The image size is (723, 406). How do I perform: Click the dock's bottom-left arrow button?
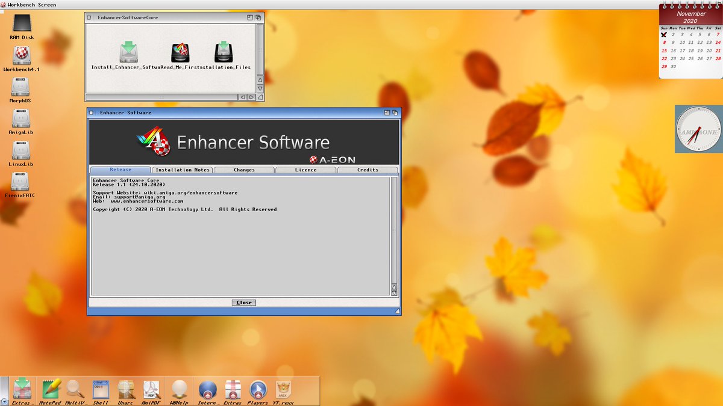click(4, 401)
